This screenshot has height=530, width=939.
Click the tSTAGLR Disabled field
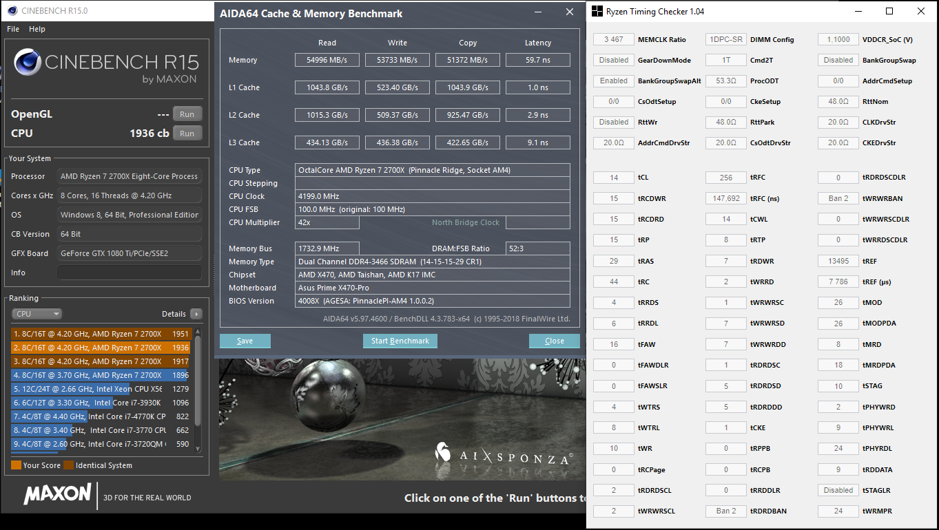click(x=838, y=490)
